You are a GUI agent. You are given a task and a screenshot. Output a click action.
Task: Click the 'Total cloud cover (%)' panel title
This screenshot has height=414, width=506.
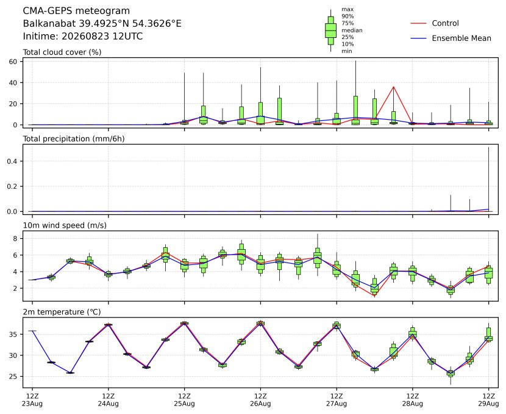click(x=62, y=52)
